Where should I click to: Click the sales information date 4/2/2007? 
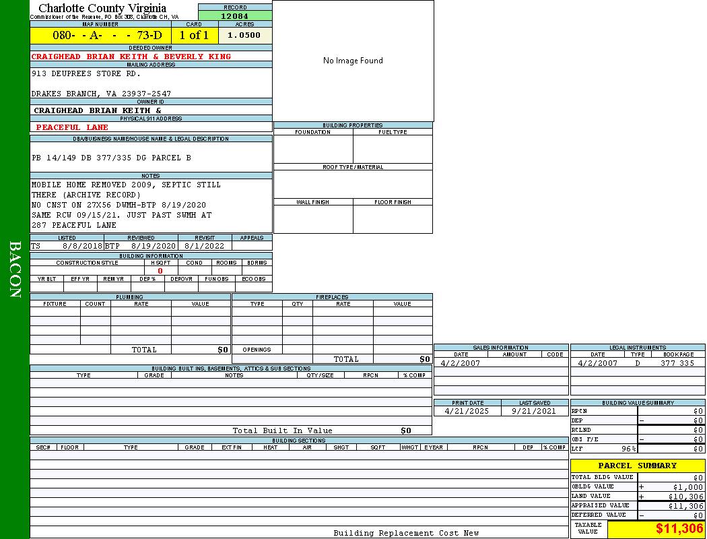coord(459,363)
